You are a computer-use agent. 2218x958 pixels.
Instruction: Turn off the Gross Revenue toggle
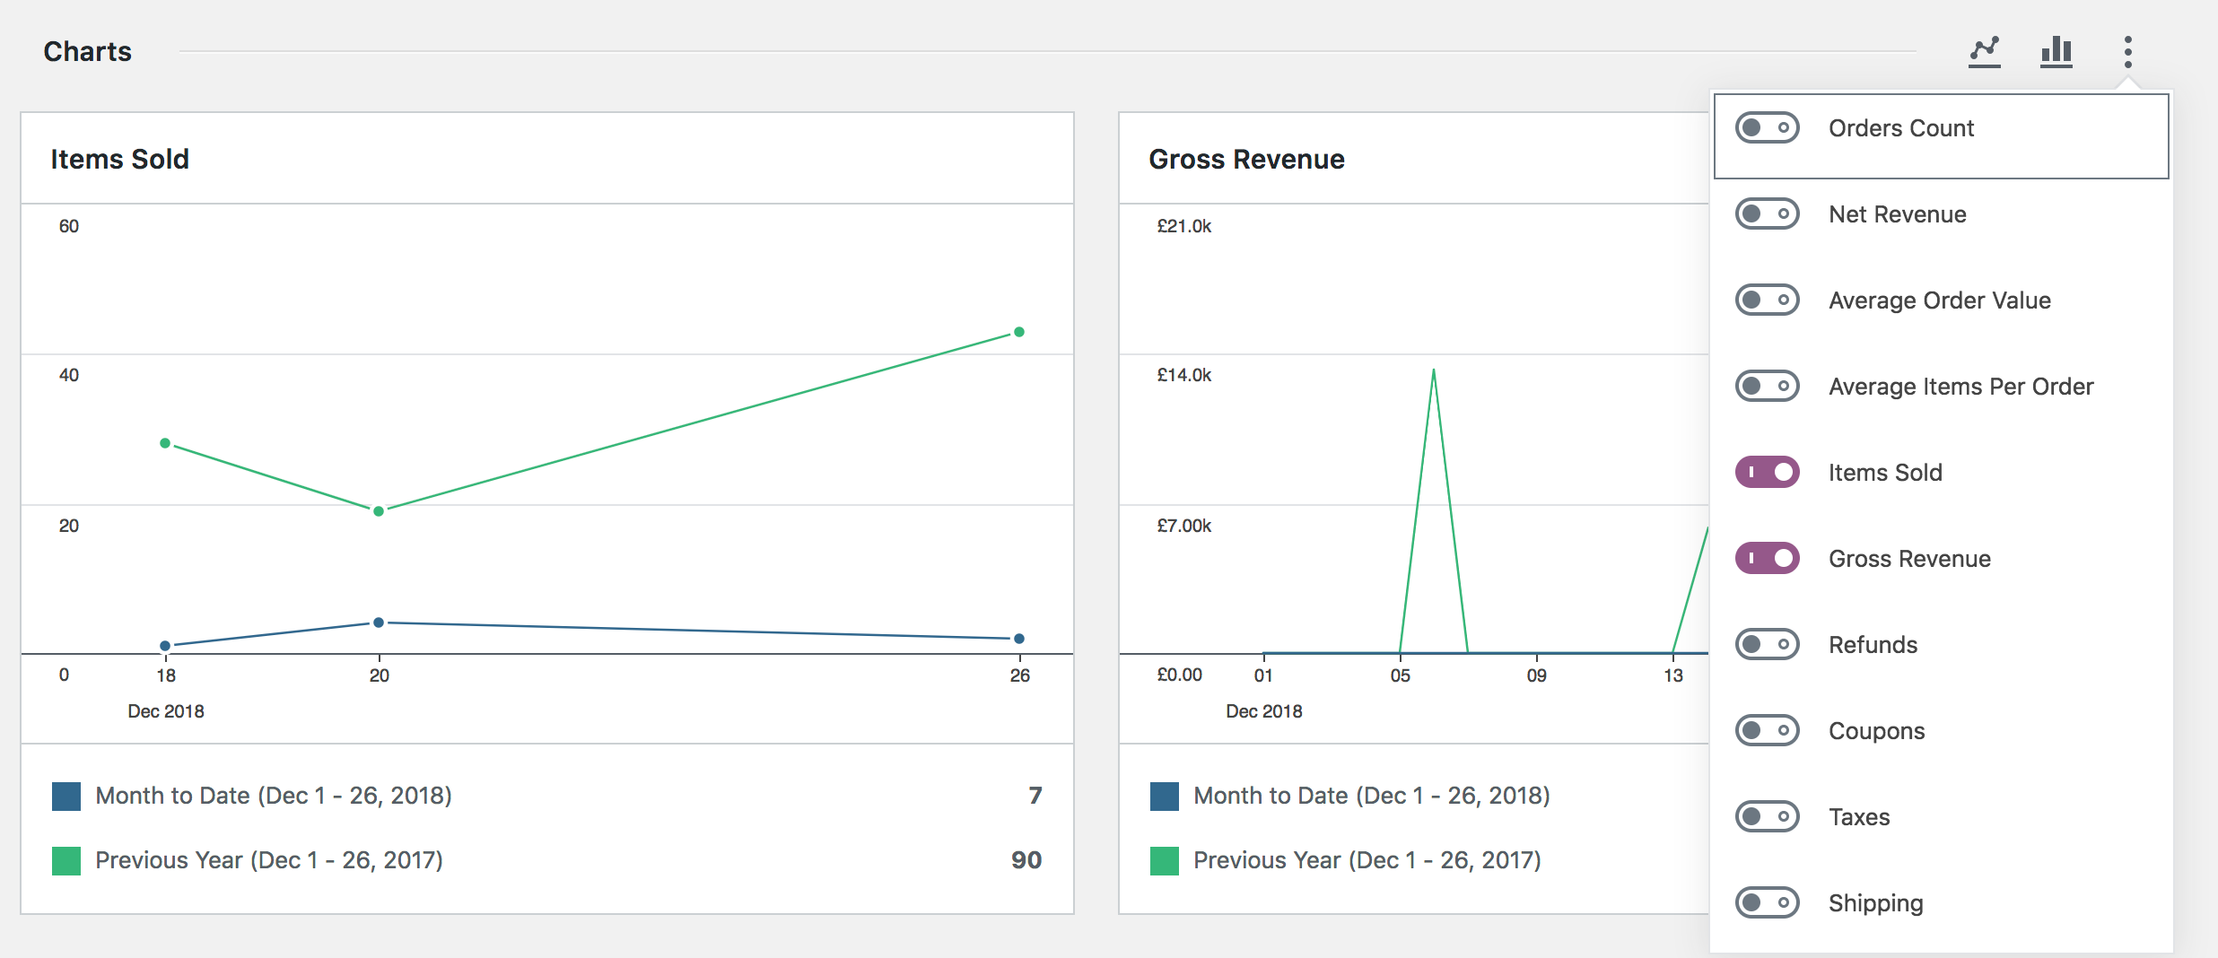[1768, 558]
